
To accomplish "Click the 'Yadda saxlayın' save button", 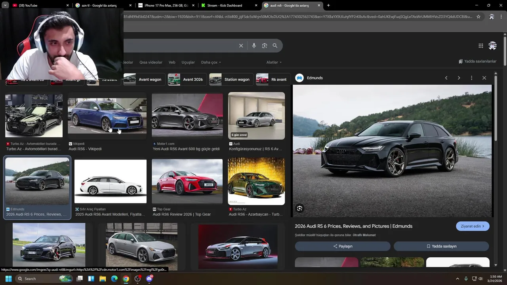I will point(441,246).
